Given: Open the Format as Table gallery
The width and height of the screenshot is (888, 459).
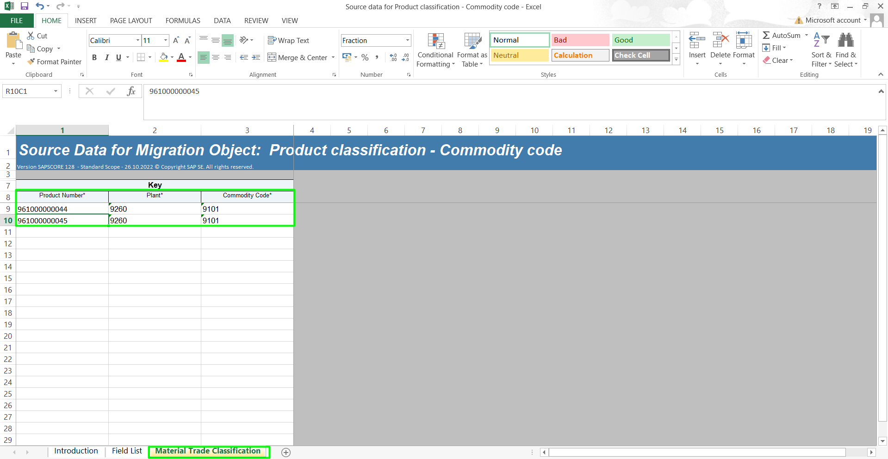Looking at the screenshot, I should [x=472, y=50].
